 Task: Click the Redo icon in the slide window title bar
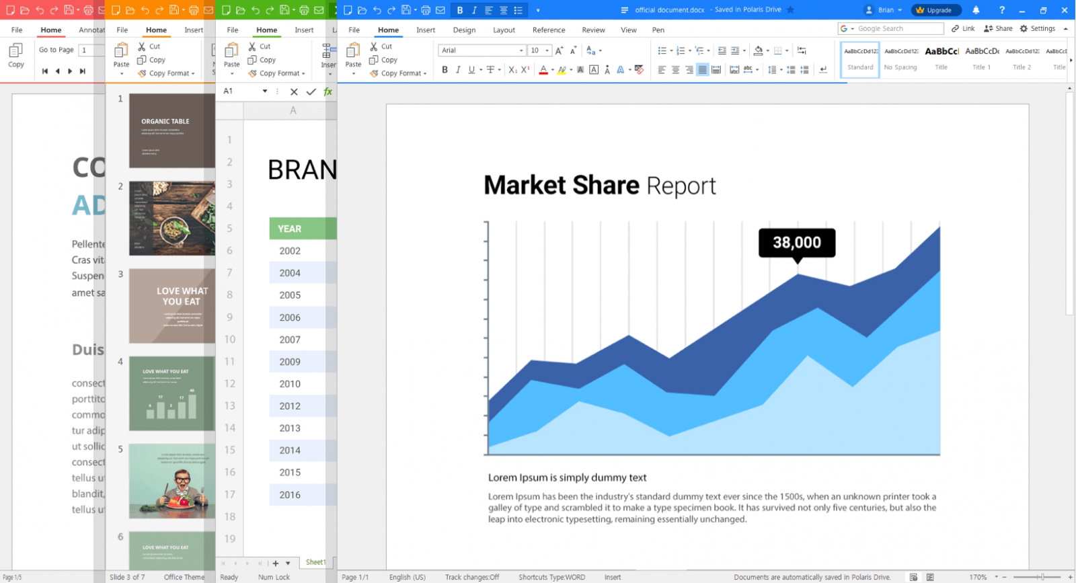tap(159, 10)
